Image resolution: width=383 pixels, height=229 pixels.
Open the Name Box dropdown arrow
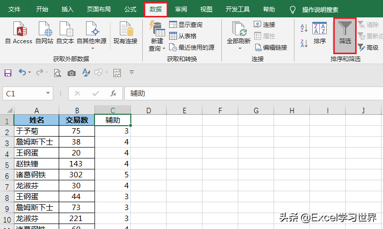coord(48,93)
